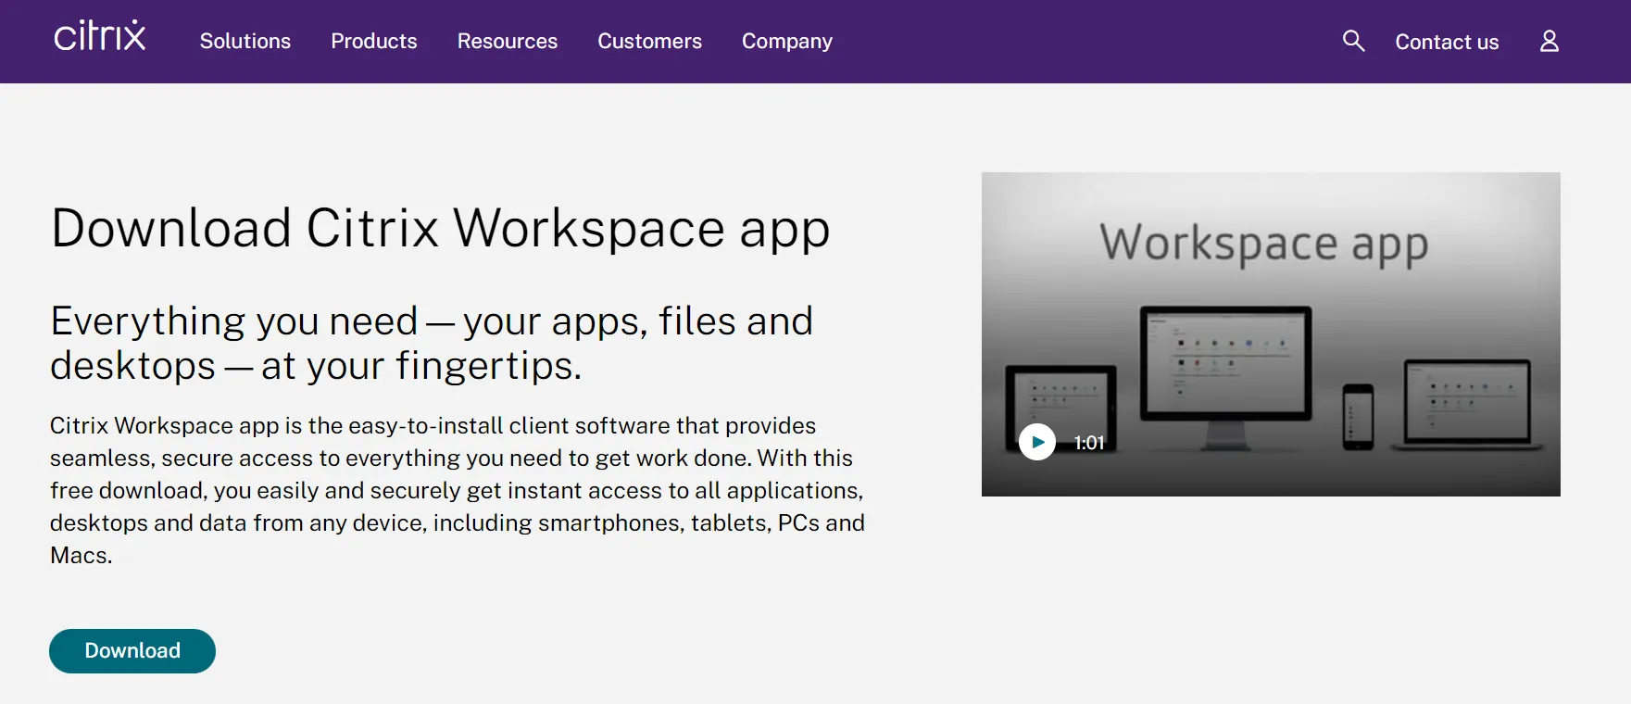Image resolution: width=1631 pixels, height=704 pixels.
Task: Click paragraph starting "Citrix Workspace app is"
Action: pyautogui.click(x=458, y=490)
